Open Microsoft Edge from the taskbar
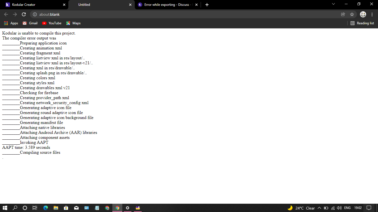Image resolution: width=378 pixels, height=212 pixels. tap(46, 208)
